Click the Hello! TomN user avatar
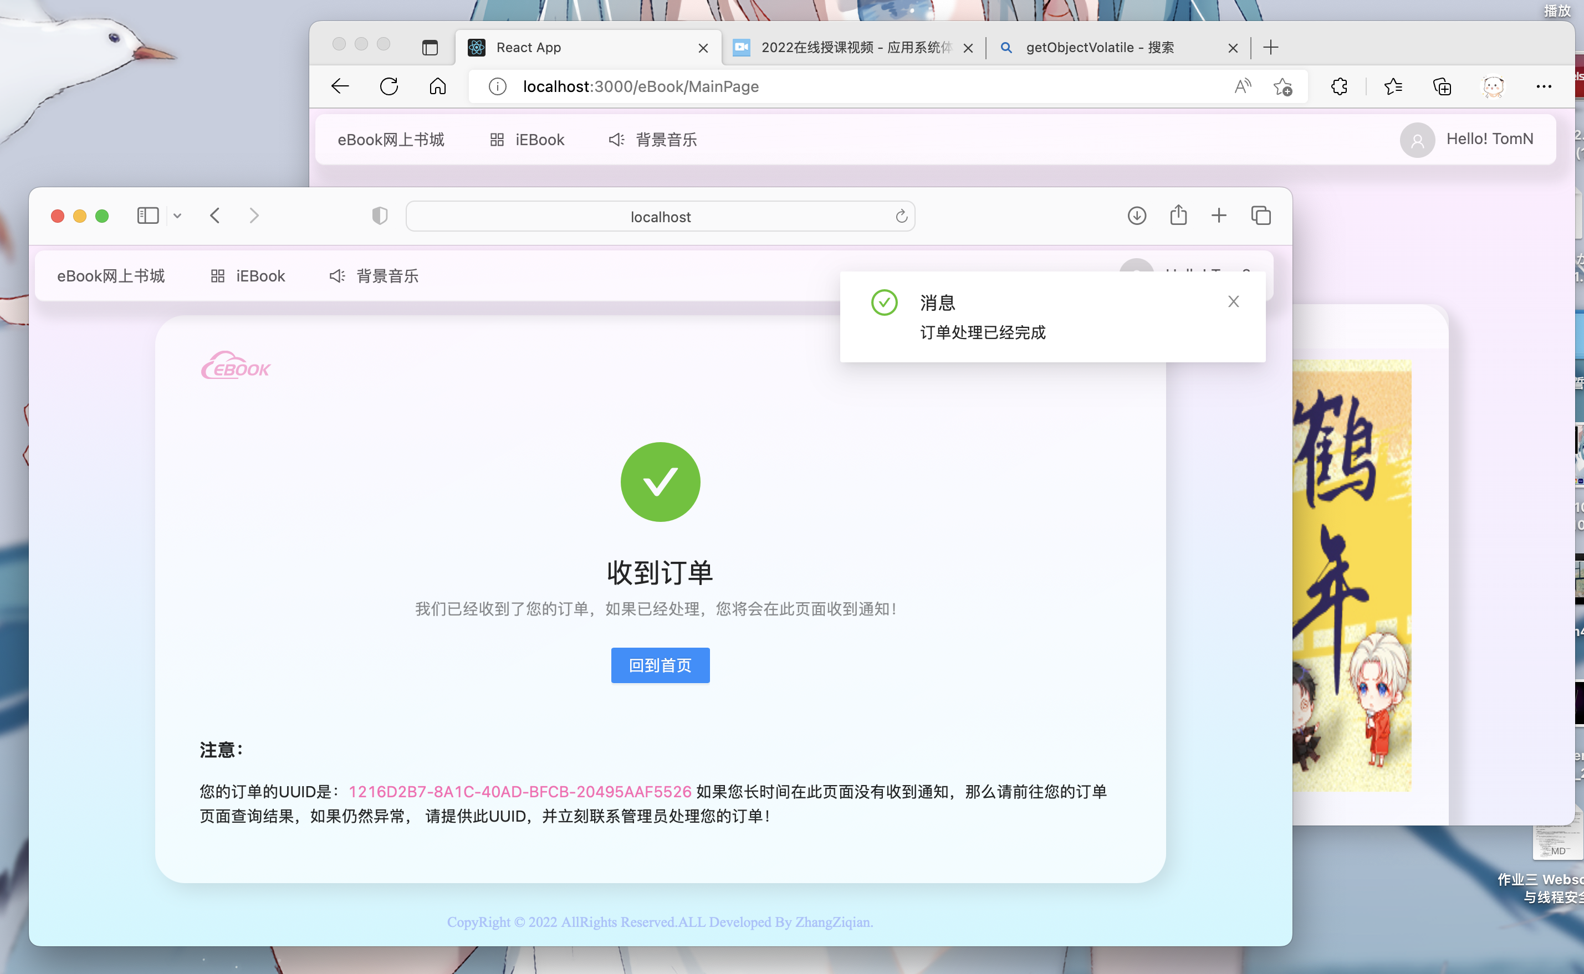 click(1417, 140)
